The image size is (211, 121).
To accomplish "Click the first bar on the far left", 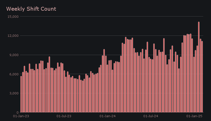I will click(21, 94).
